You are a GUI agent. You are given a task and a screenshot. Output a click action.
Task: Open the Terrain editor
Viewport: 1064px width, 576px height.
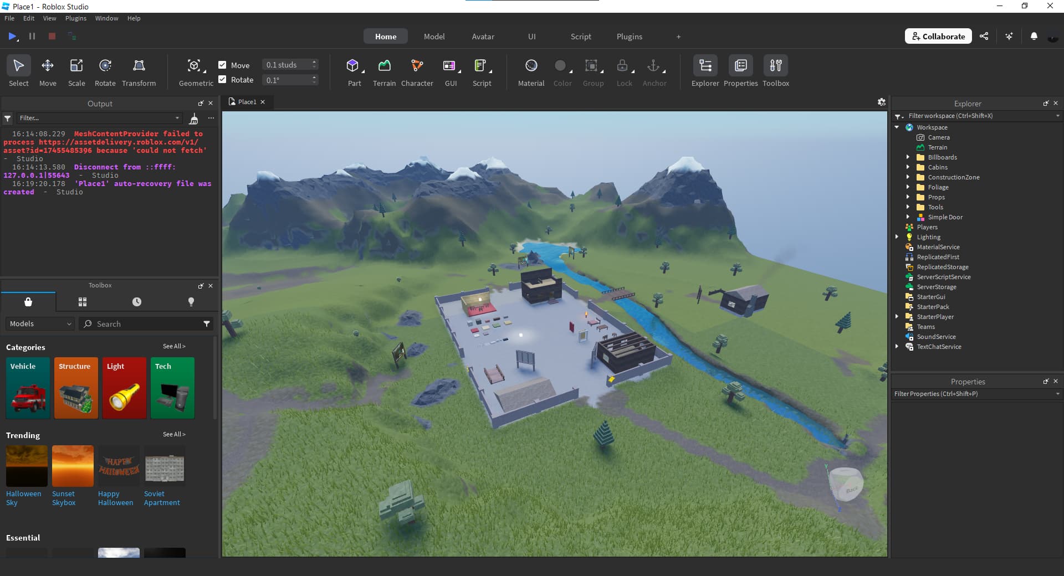384,71
